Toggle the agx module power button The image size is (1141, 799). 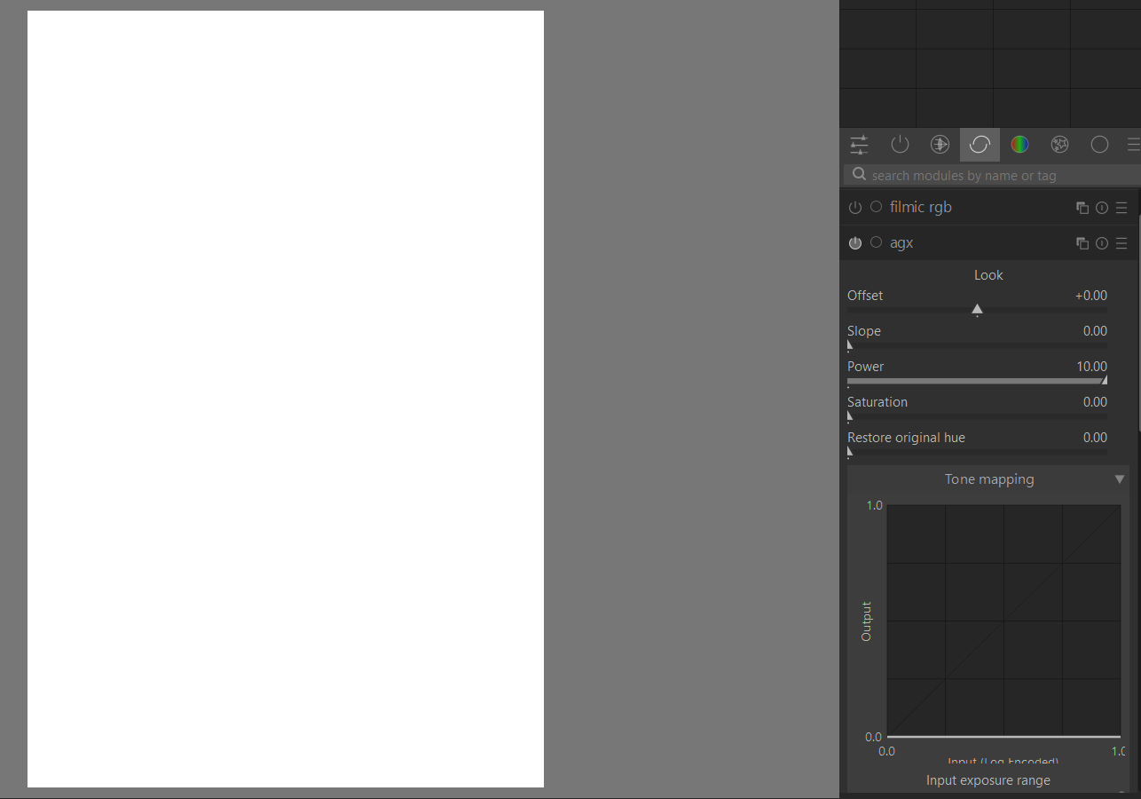855,243
